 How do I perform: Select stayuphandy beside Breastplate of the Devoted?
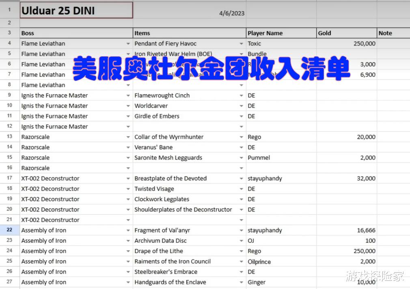click(281, 179)
